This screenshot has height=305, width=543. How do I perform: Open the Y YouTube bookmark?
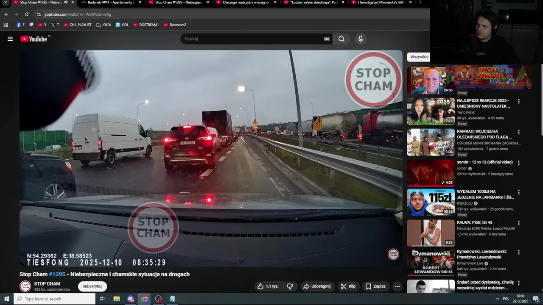42,25
